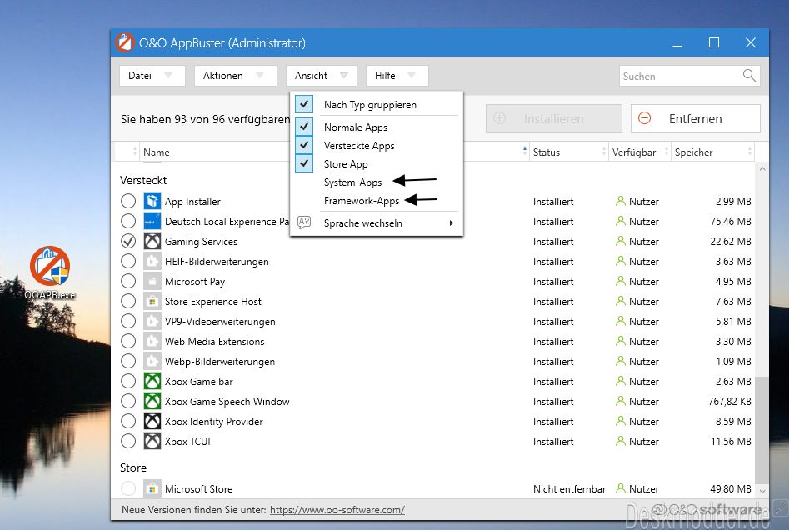Click the red minus icon on Entfernen
Image resolution: width=789 pixels, height=530 pixels.
tap(644, 118)
